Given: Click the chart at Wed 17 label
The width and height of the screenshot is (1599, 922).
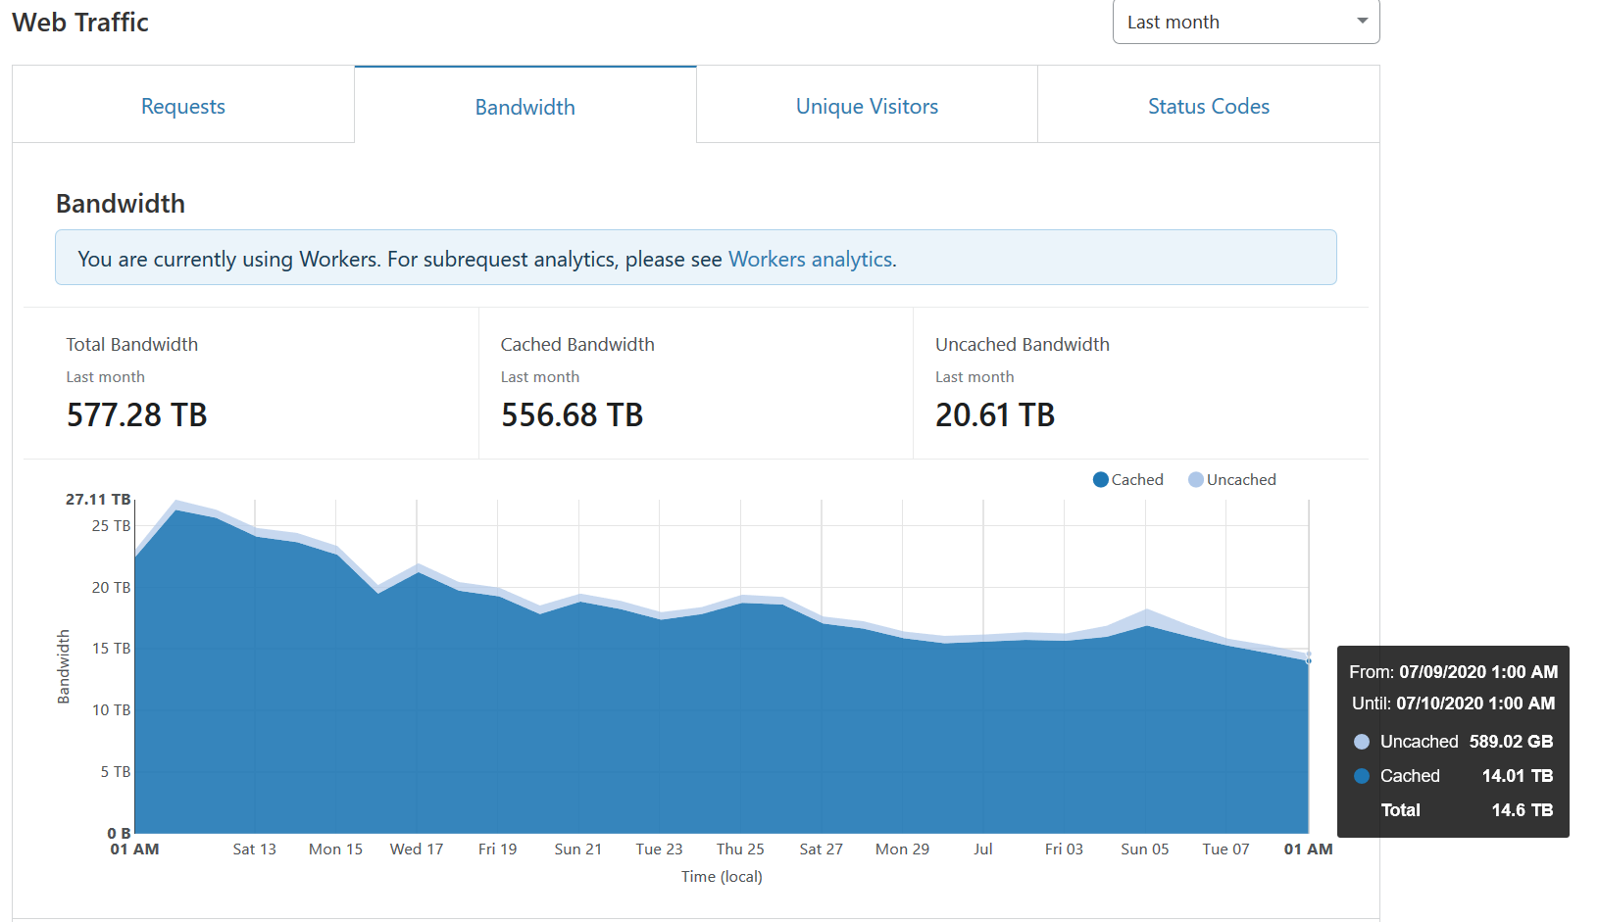Looking at the screenshot, I should click(417, 849).
